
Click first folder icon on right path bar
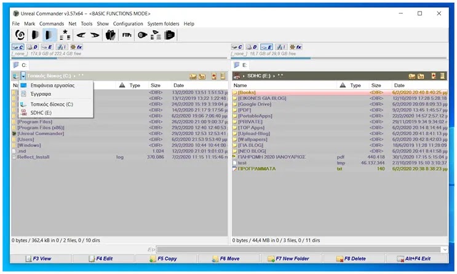coord(412,76)
